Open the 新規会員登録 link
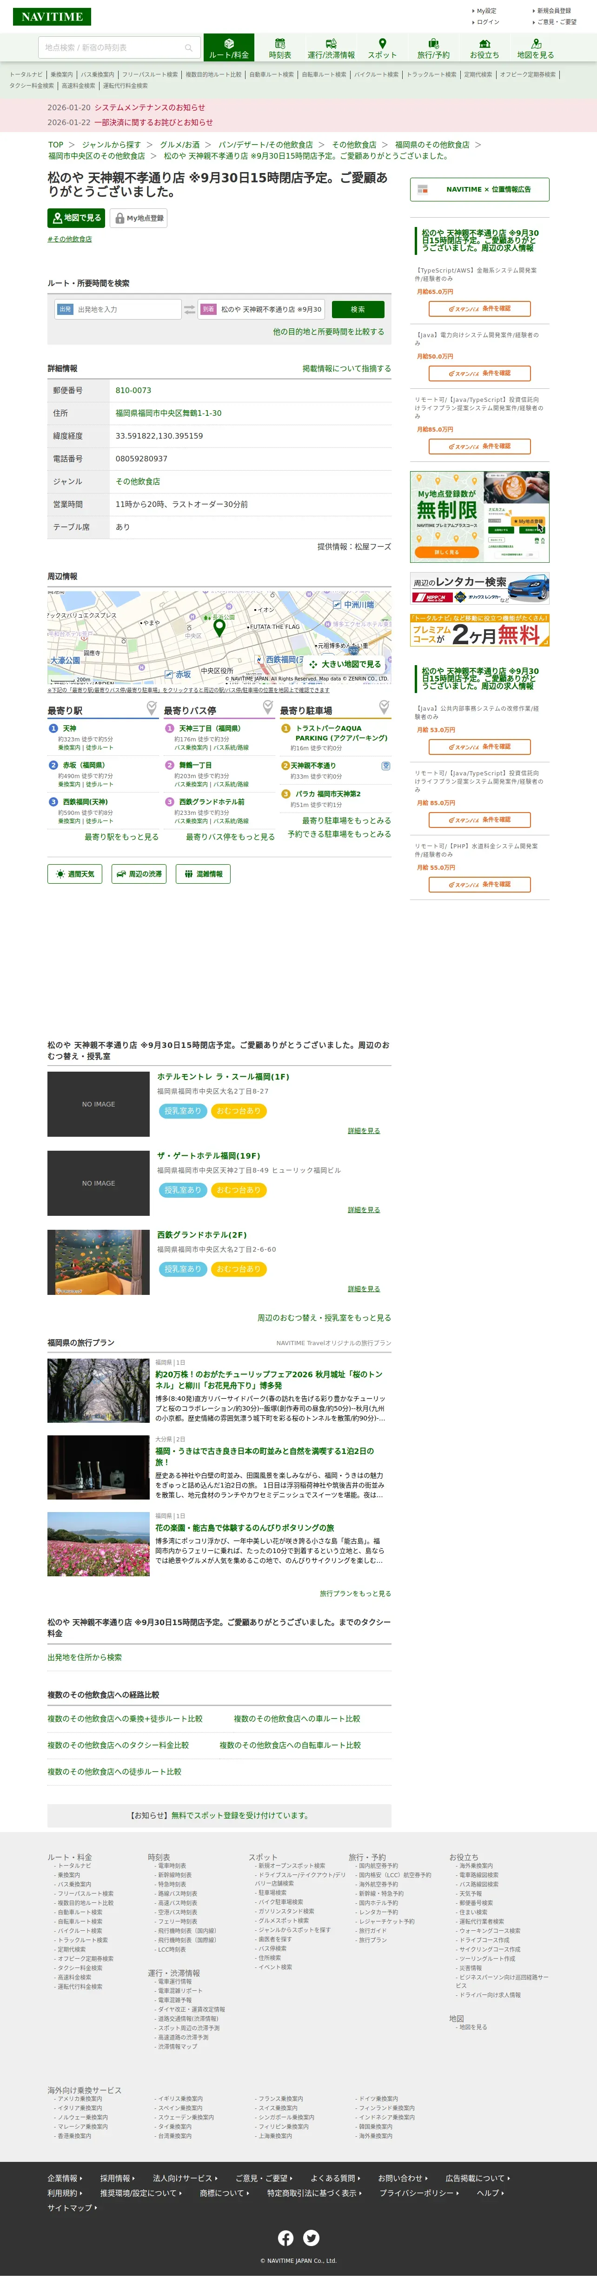597x2287 pixels. 554,12
